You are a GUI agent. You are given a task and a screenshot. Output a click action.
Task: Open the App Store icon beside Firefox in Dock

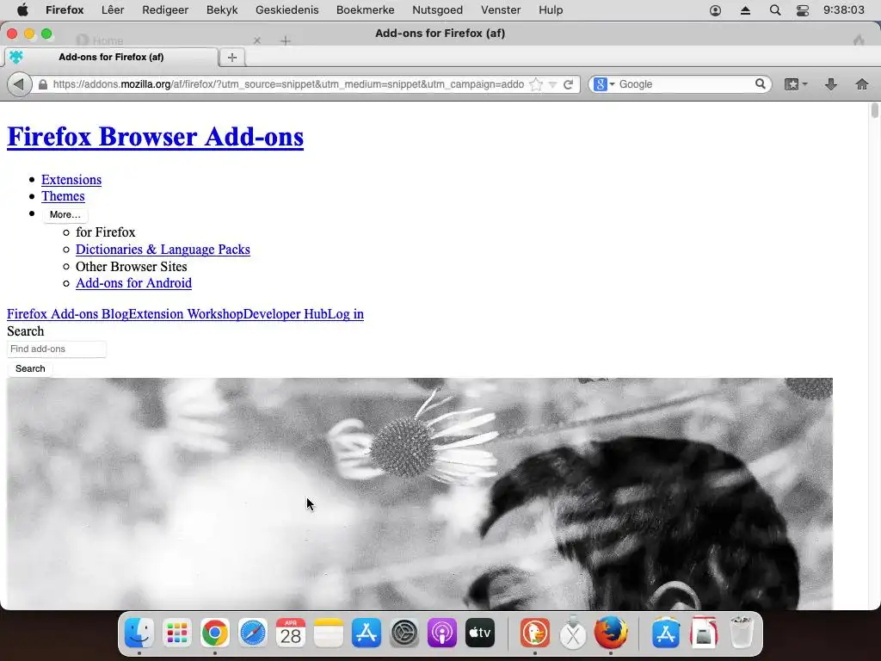click(x=666, y=633)
